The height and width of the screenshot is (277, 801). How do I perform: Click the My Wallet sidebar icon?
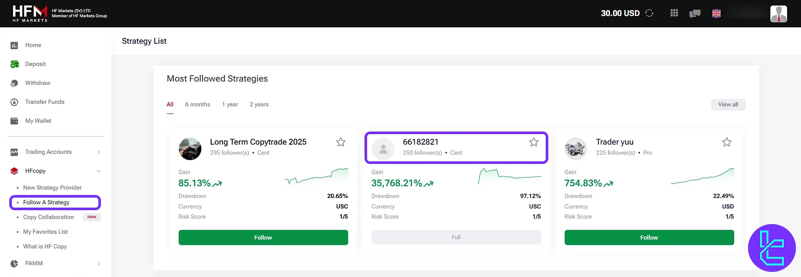(x=14, y=121)
